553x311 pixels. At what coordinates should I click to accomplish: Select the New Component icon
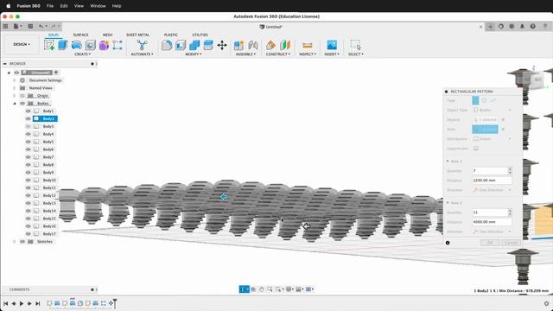[x=238, y=45]
